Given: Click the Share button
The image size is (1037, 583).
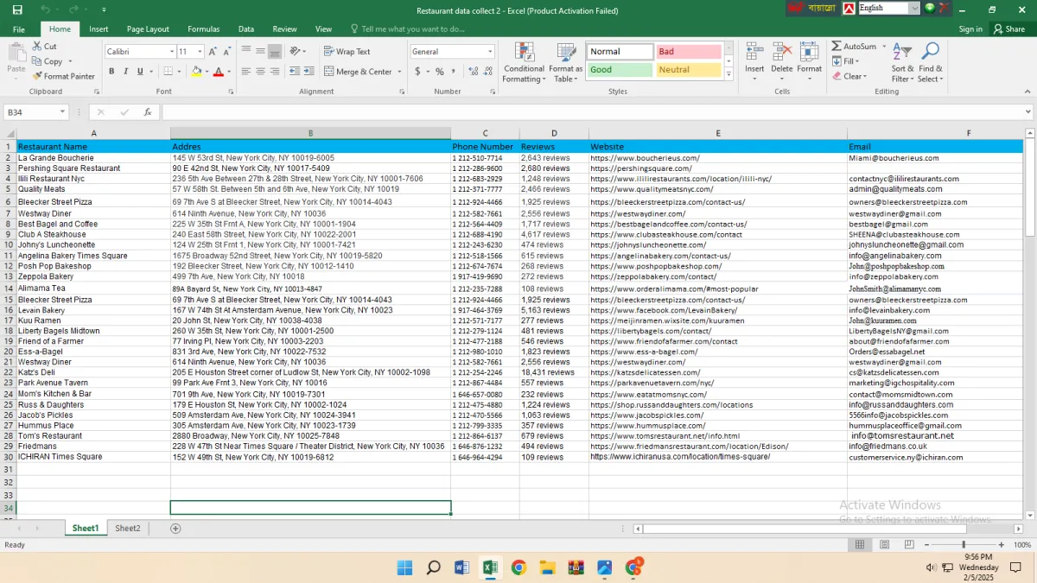Looking at the screenshot, I should tap(1008, 29).
